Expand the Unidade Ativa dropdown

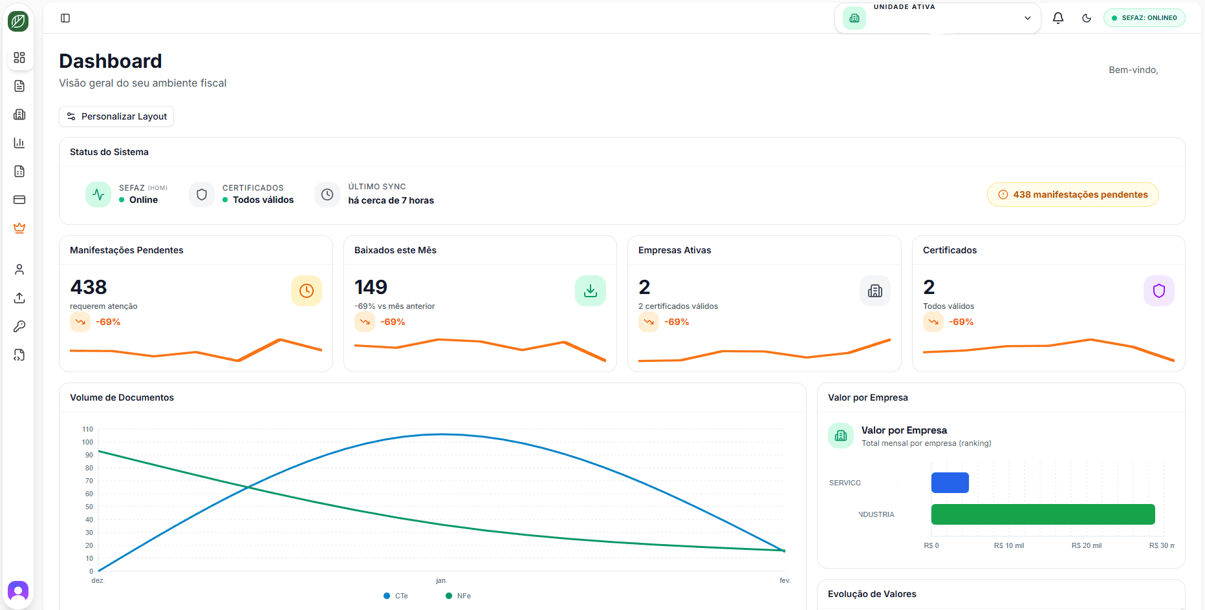pyautogui.click(x=1027, y=17)
